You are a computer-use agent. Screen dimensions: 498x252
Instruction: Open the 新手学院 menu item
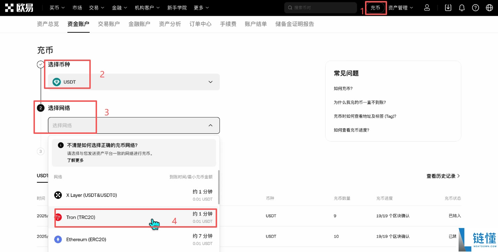177,8
